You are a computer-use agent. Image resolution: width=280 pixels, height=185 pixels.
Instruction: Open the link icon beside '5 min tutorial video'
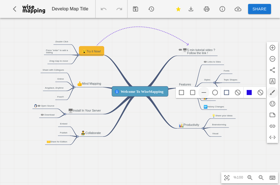(x=180, y=50)
